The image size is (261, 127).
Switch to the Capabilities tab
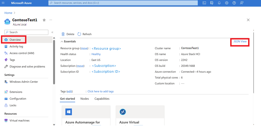(102, 99)
